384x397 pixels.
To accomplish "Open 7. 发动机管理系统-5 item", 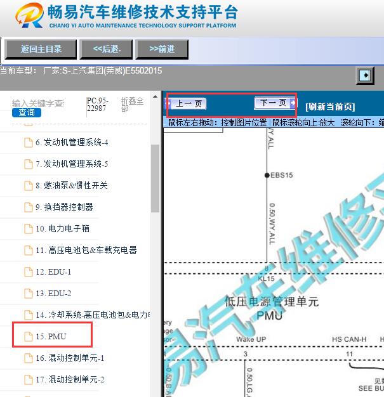I will point(72,164).
